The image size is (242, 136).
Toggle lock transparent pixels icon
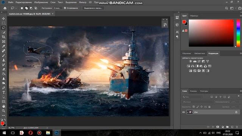194,107
